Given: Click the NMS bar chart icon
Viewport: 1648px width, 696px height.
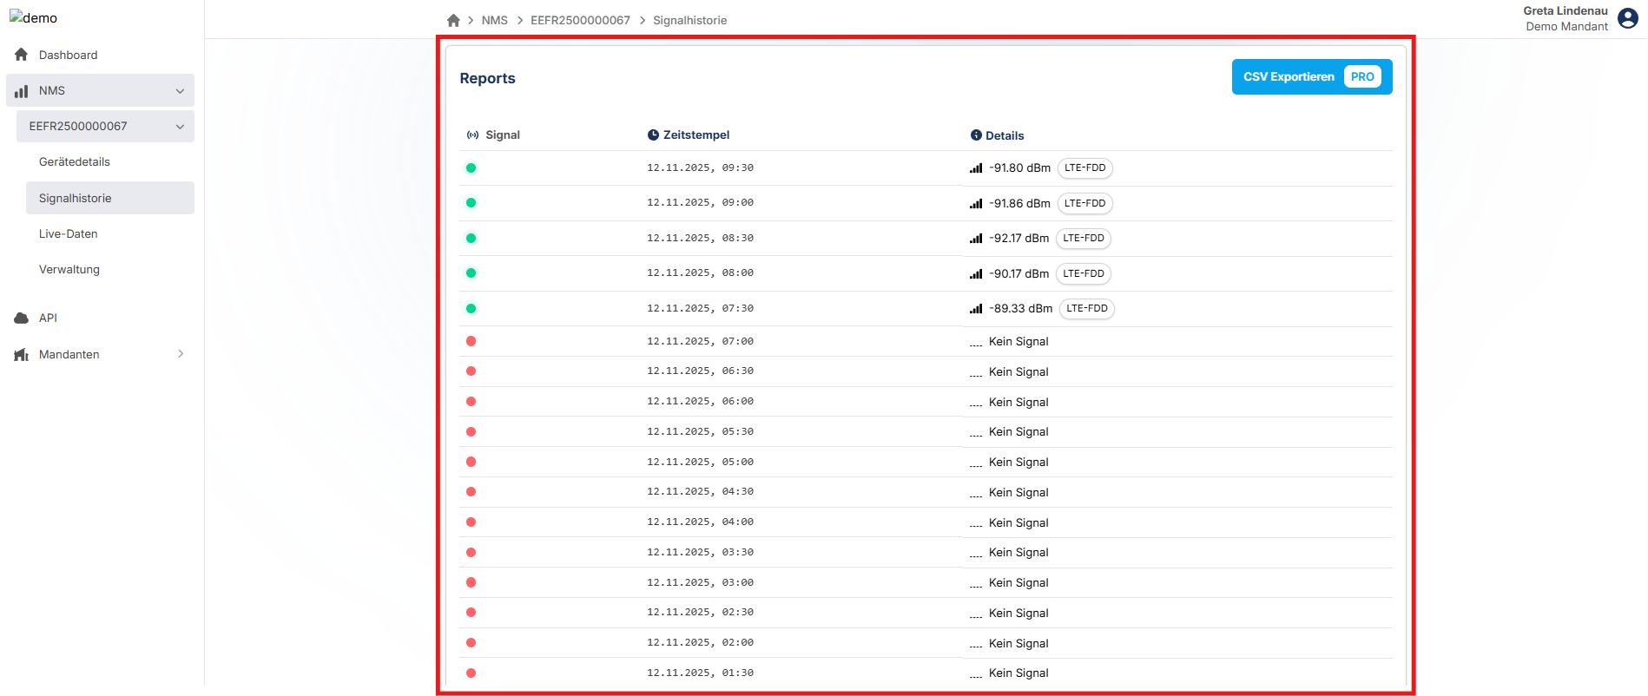Looking at the screenshot, I should (22, 90).
